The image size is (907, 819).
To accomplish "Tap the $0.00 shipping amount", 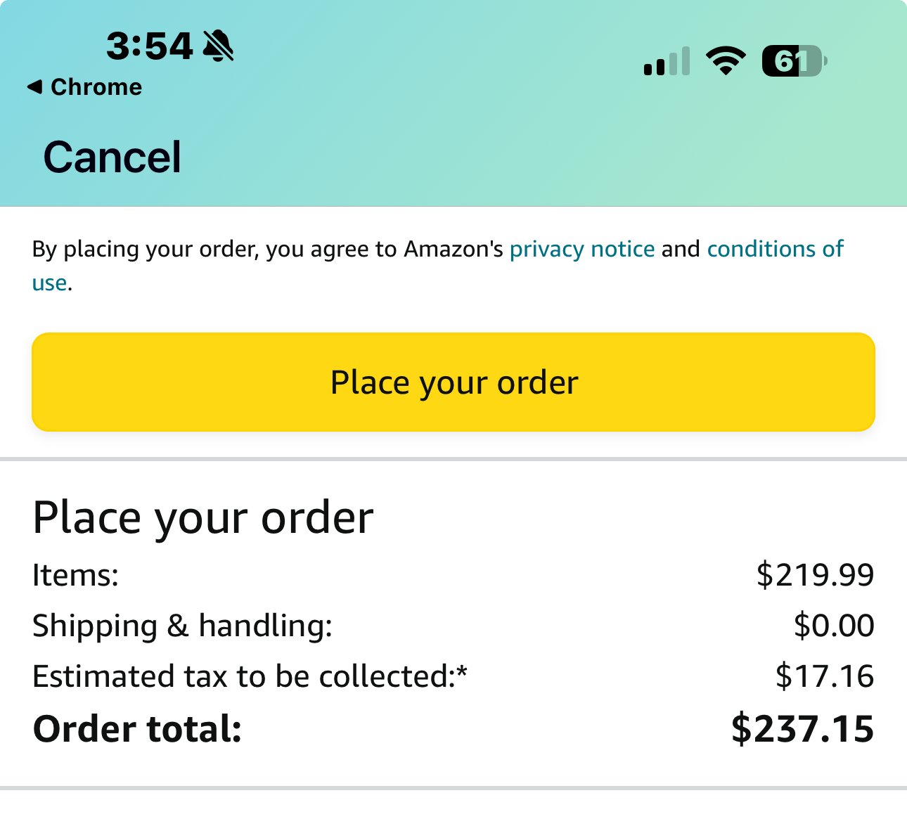I will pyautogui.click(x=834, y=626).
